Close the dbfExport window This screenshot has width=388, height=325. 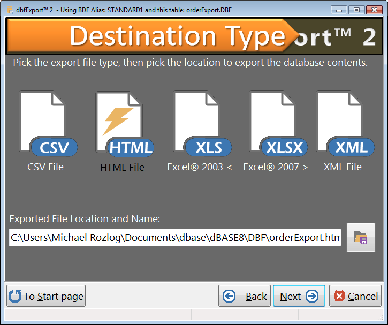375,10
